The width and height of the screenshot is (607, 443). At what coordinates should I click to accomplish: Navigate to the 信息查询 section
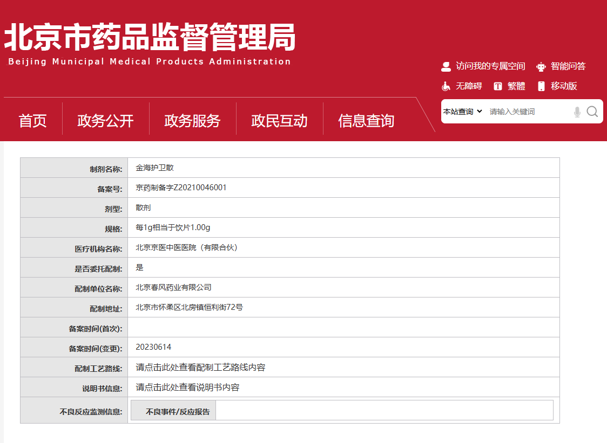click(366, 121)
